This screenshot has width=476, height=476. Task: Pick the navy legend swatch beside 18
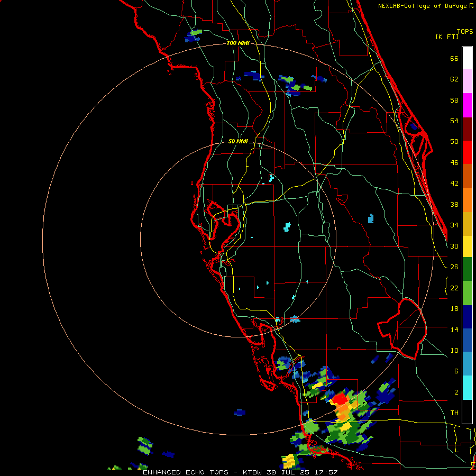(x=467, y=317)
